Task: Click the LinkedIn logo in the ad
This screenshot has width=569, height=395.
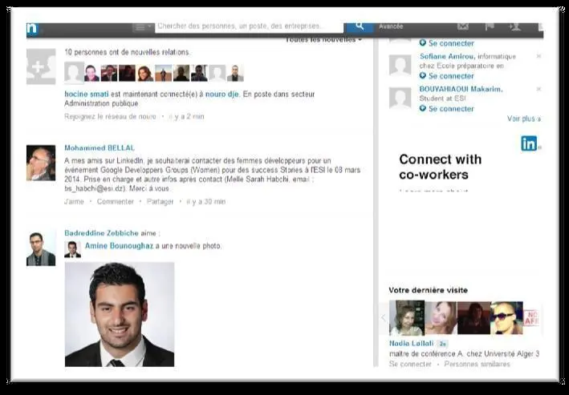Action: [x=530, y=143]
